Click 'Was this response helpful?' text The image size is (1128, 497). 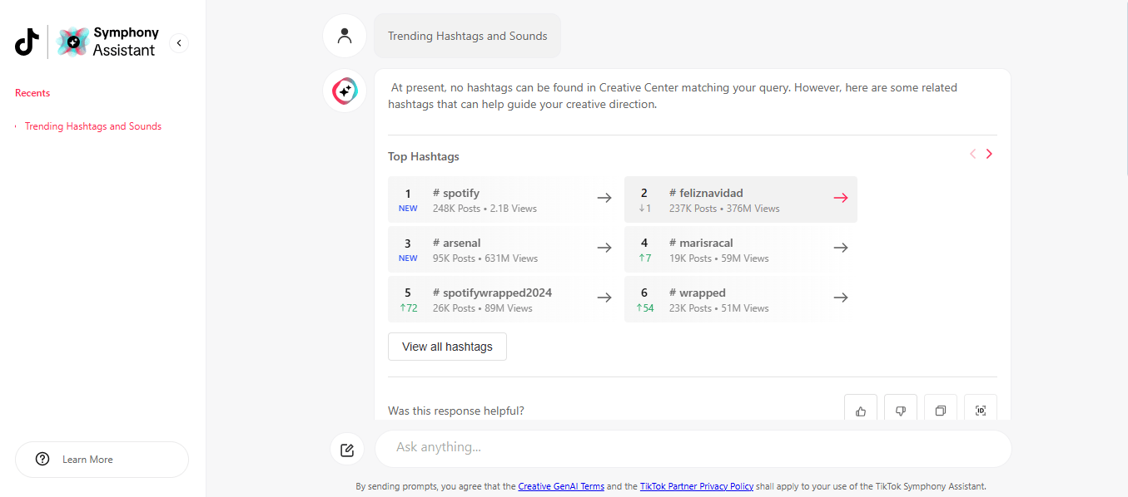click(456, 411)
